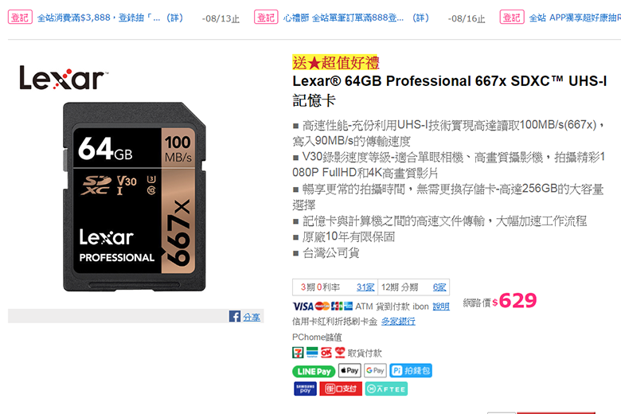
Task: Click the Facebook share icon
Action: click(234, 316)
